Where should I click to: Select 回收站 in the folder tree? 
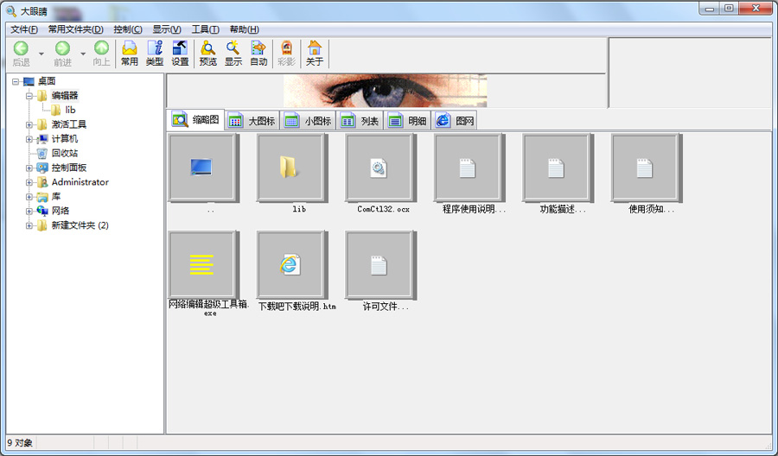(65, 153)
